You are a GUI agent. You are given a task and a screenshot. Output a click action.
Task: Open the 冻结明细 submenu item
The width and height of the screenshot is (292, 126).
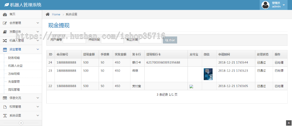tap(14, 74)
